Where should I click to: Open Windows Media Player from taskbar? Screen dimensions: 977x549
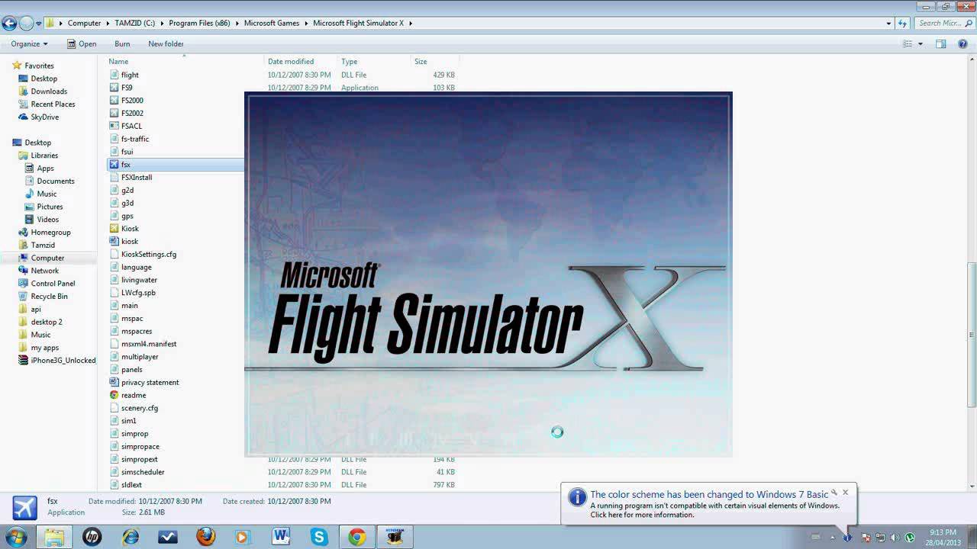pos(243,537)
